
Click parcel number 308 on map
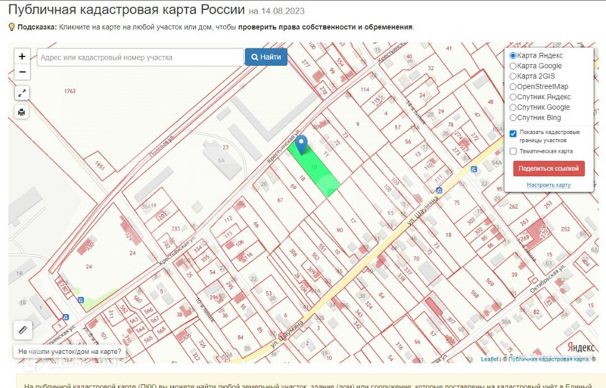tap(293, 253)
